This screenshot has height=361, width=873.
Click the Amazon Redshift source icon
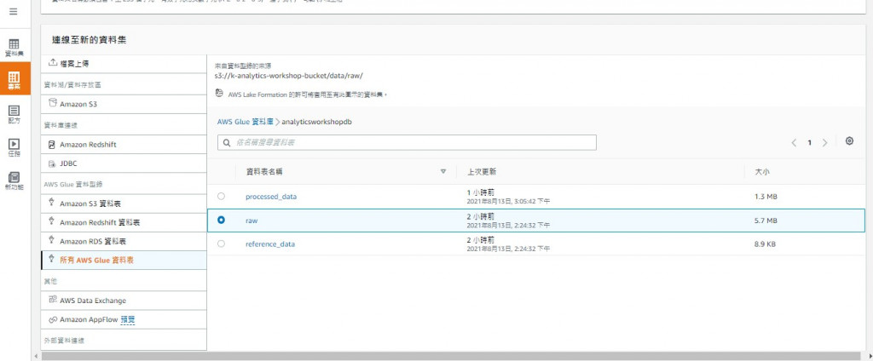click(x=52, y=145)
